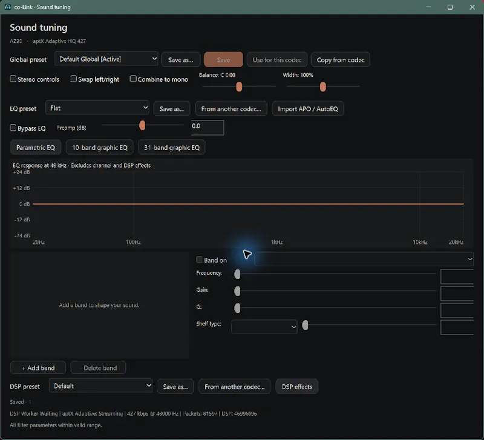
Task: Click Save as next to Global preset
Action: tap(180, 60)
